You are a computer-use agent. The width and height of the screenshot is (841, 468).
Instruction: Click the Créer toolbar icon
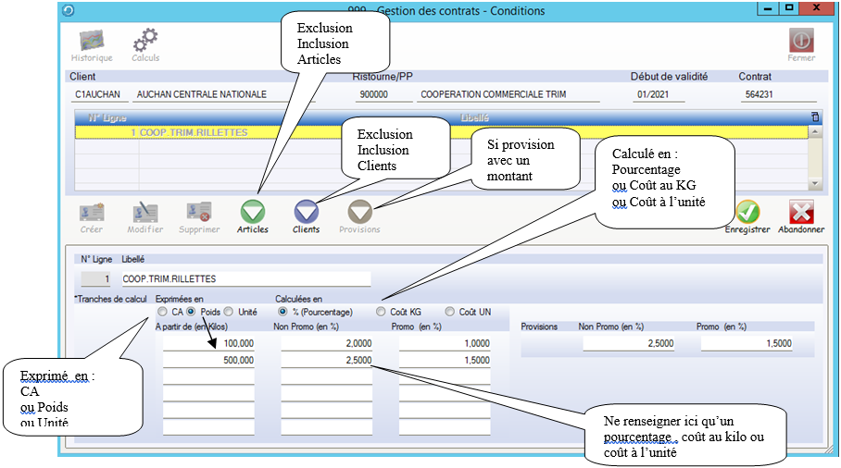91,213
